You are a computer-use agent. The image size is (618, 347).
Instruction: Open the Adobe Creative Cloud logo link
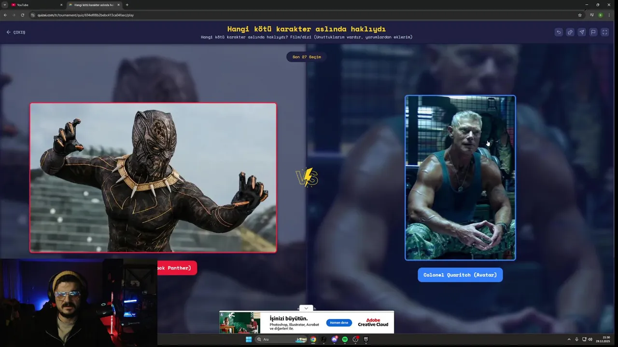(373, 322)
